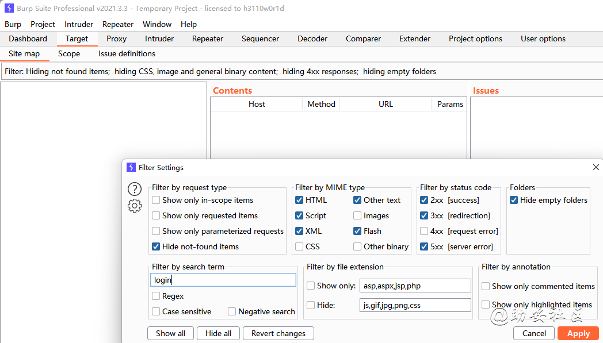Go to the Intruder tab
This screenshot has width=603, height=343.
click(159, 39)
